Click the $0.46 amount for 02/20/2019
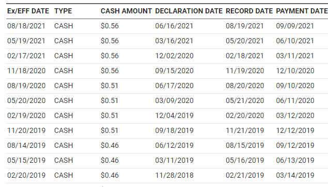The image size is (328, 187). click(x=110, y=175)
